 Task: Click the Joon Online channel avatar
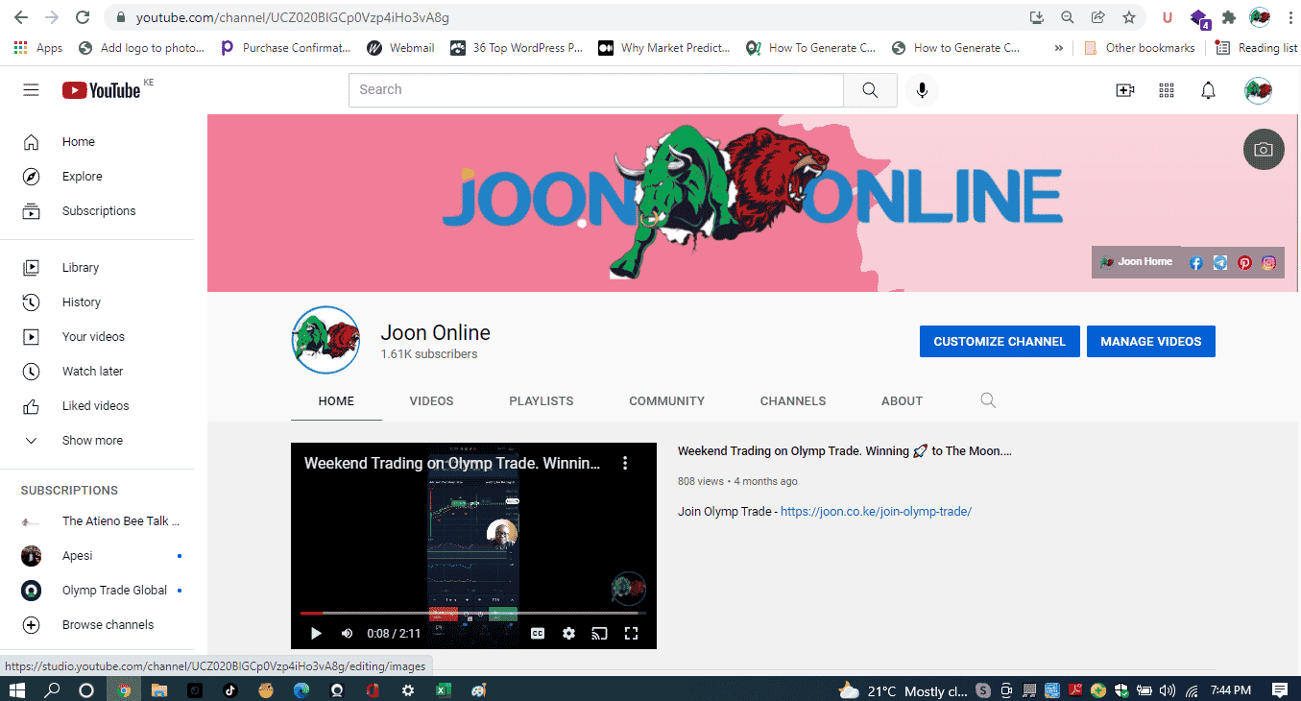(x=325, y=340)
